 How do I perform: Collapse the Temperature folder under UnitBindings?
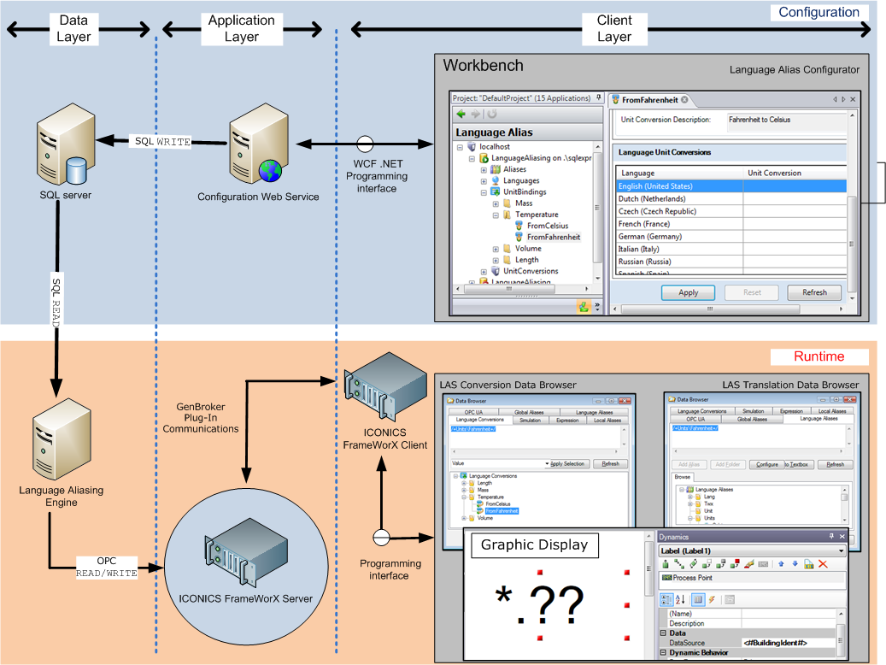tap(496, 215)
